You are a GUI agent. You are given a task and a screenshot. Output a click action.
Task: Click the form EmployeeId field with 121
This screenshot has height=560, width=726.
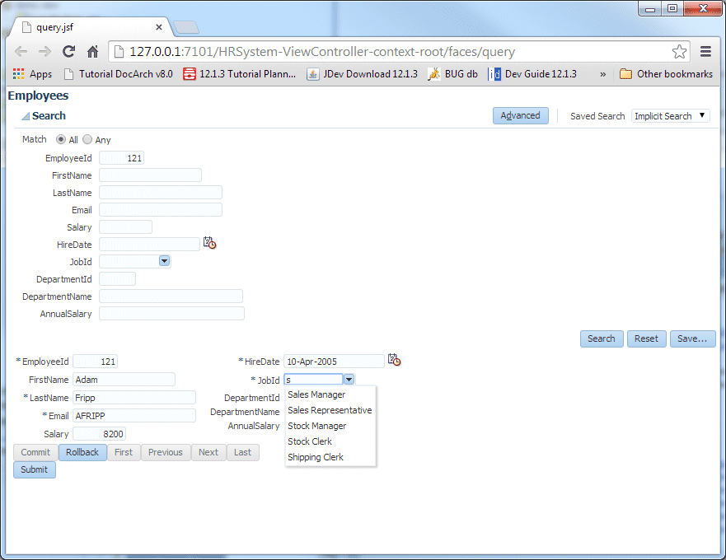tap(96, 362)
